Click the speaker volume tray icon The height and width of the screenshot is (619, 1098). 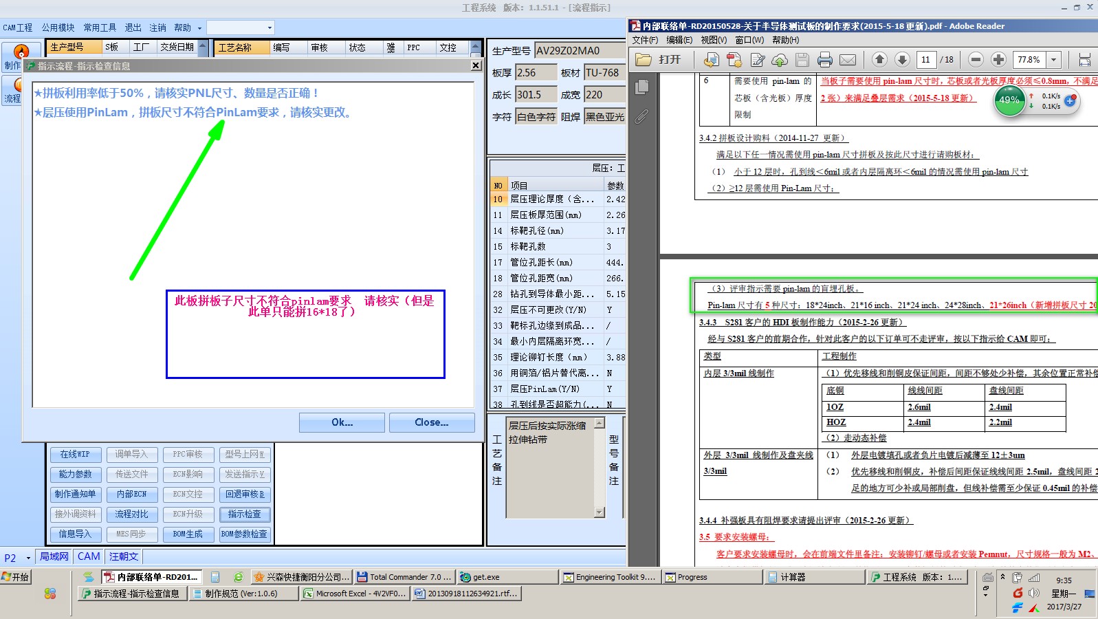(1034, 593)
